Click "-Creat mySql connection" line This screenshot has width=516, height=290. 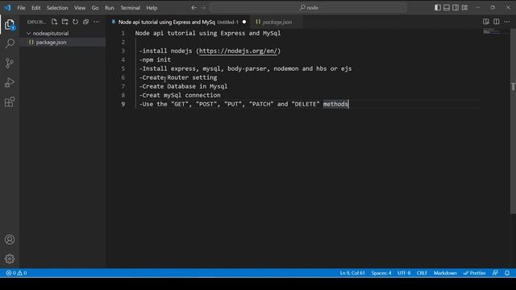coord(180,95)
